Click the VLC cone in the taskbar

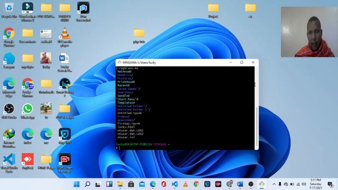click(x=185, y=184)
